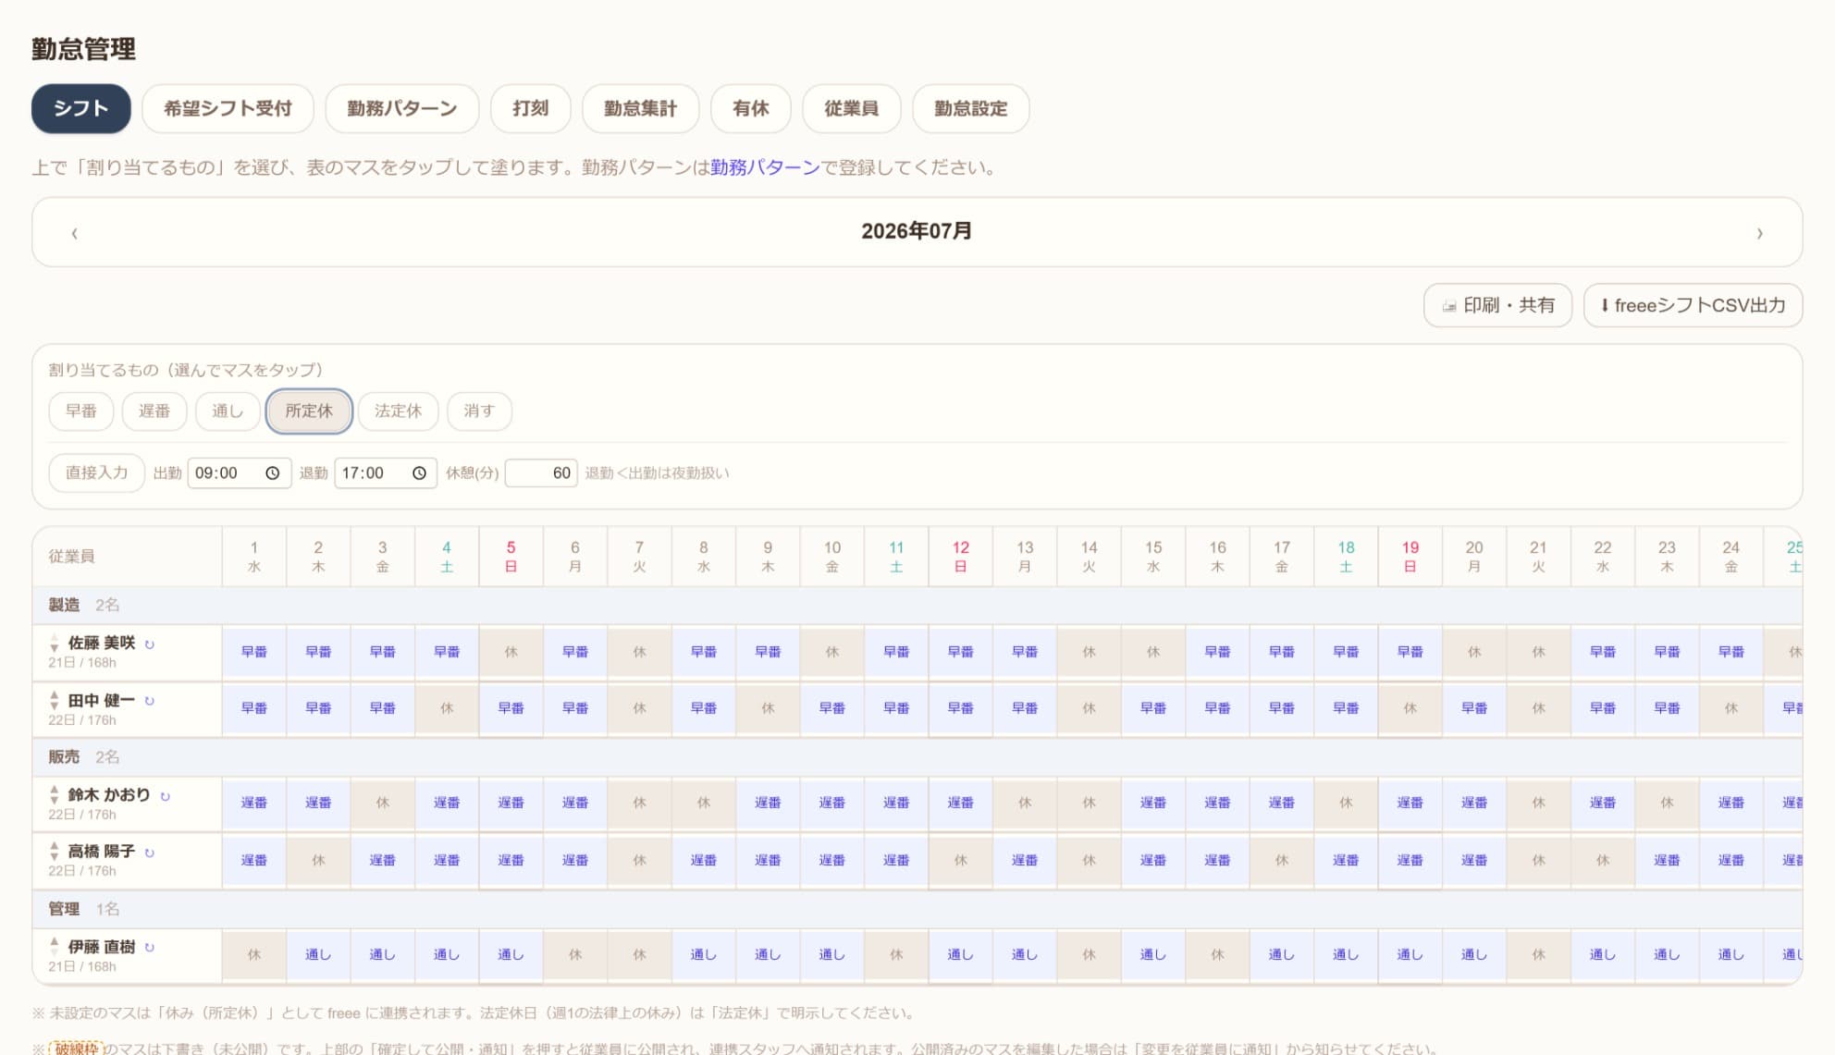Click 鈴木 かおり's cell on day 3
Screen dimensions: 1835x1055
(383, 803)
